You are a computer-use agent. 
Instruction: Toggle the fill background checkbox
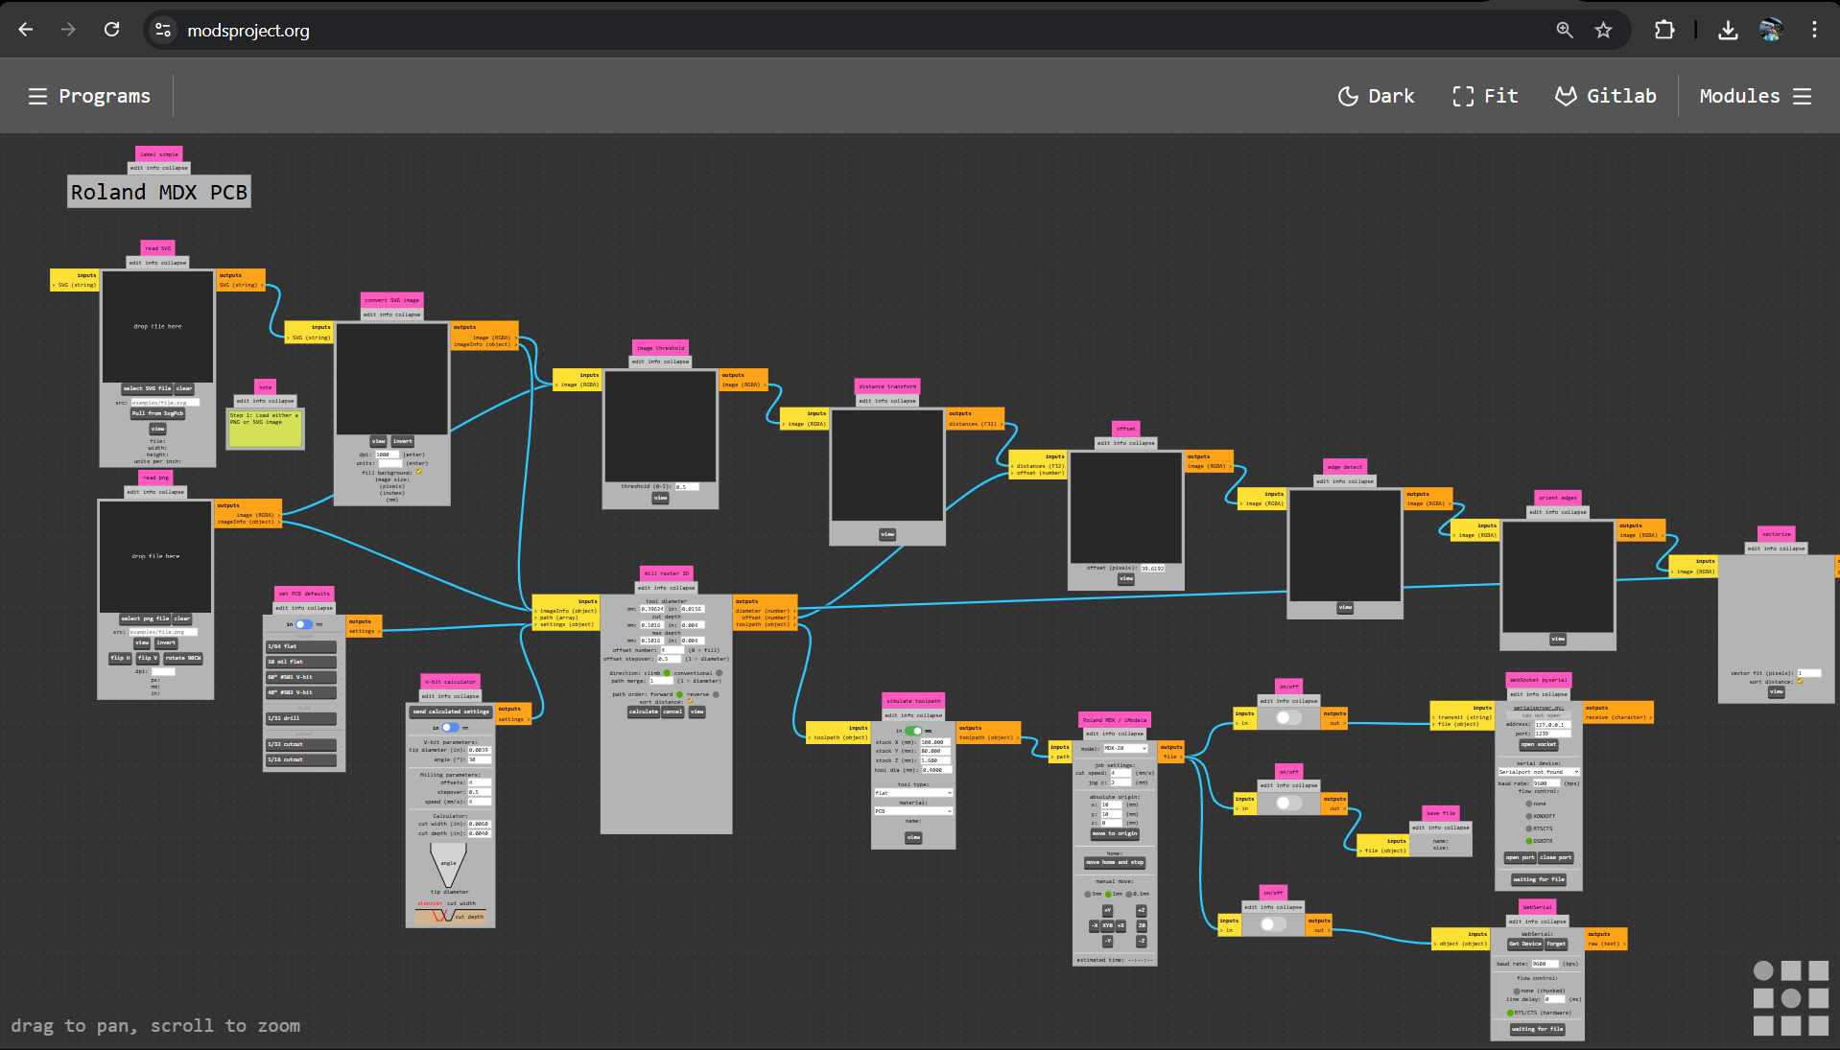click(x=418, y=472)
